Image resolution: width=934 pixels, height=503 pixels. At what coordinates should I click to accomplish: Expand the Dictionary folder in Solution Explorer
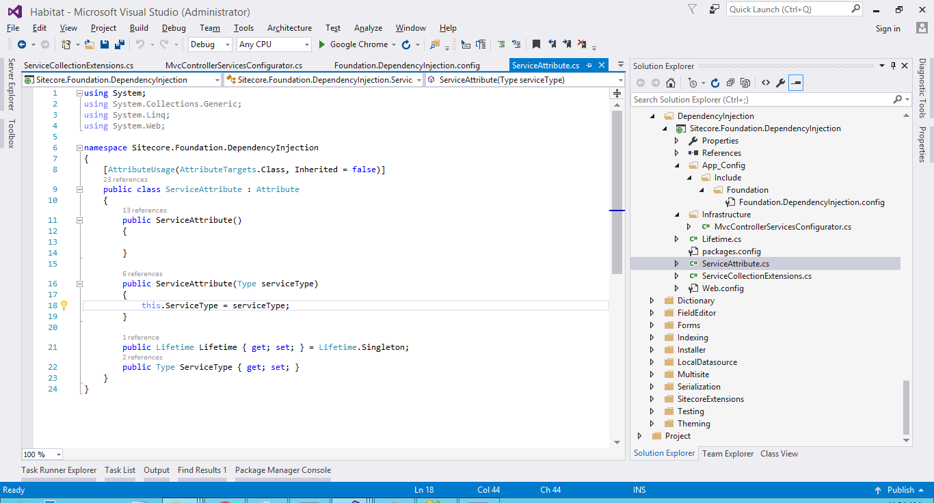click(652, 301)
